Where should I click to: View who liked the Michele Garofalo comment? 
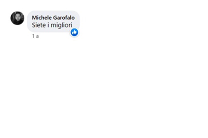(x=75, y=32)
